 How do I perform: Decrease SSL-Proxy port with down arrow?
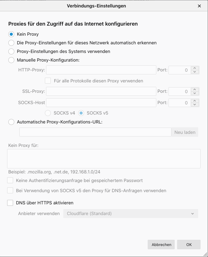[x=195, y=93]
